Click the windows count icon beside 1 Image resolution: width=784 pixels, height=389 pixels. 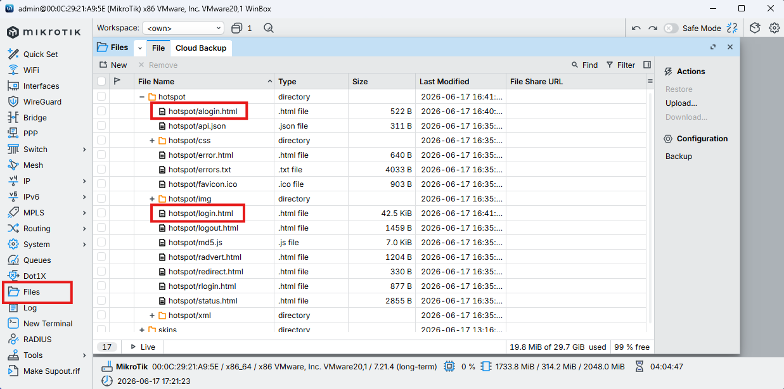pos(237,28)
